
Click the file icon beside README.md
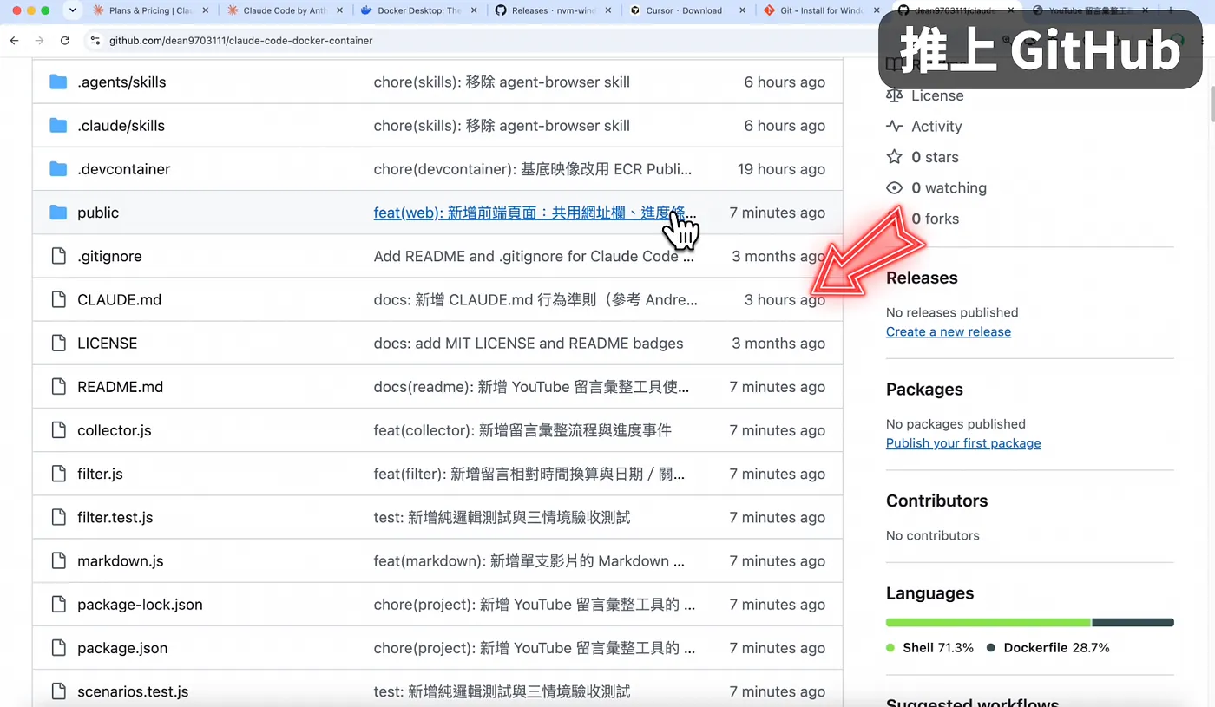tap(58, 386)
